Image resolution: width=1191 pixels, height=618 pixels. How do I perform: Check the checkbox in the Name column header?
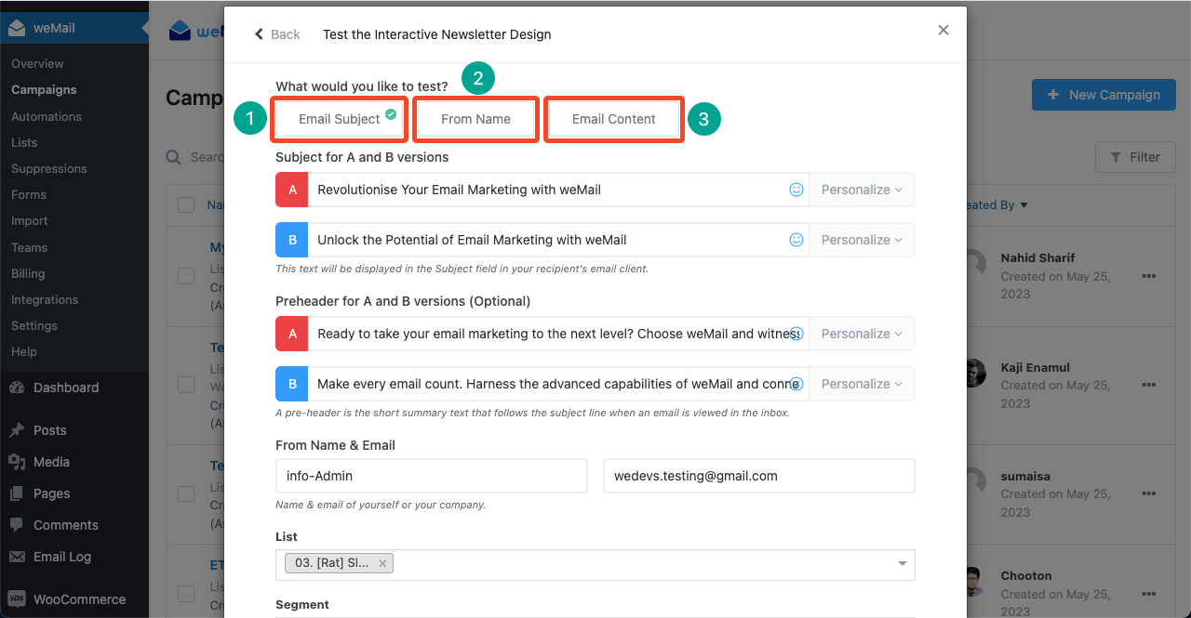185,204
